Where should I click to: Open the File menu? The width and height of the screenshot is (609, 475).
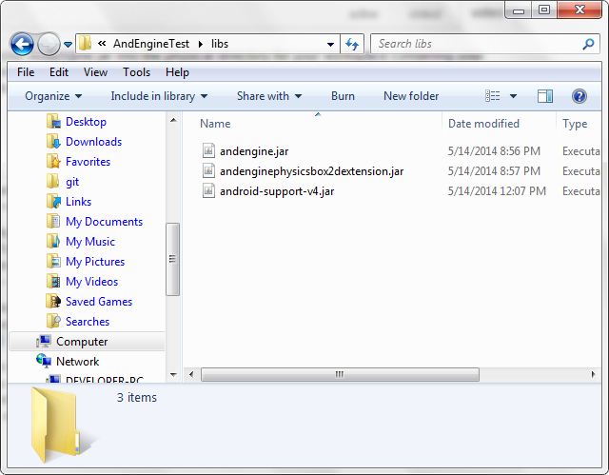[26, 72]
